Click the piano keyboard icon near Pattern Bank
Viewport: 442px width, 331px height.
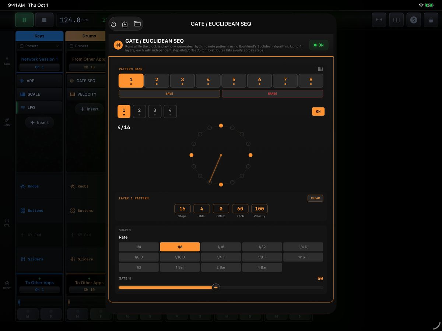(x=320, y=69)
